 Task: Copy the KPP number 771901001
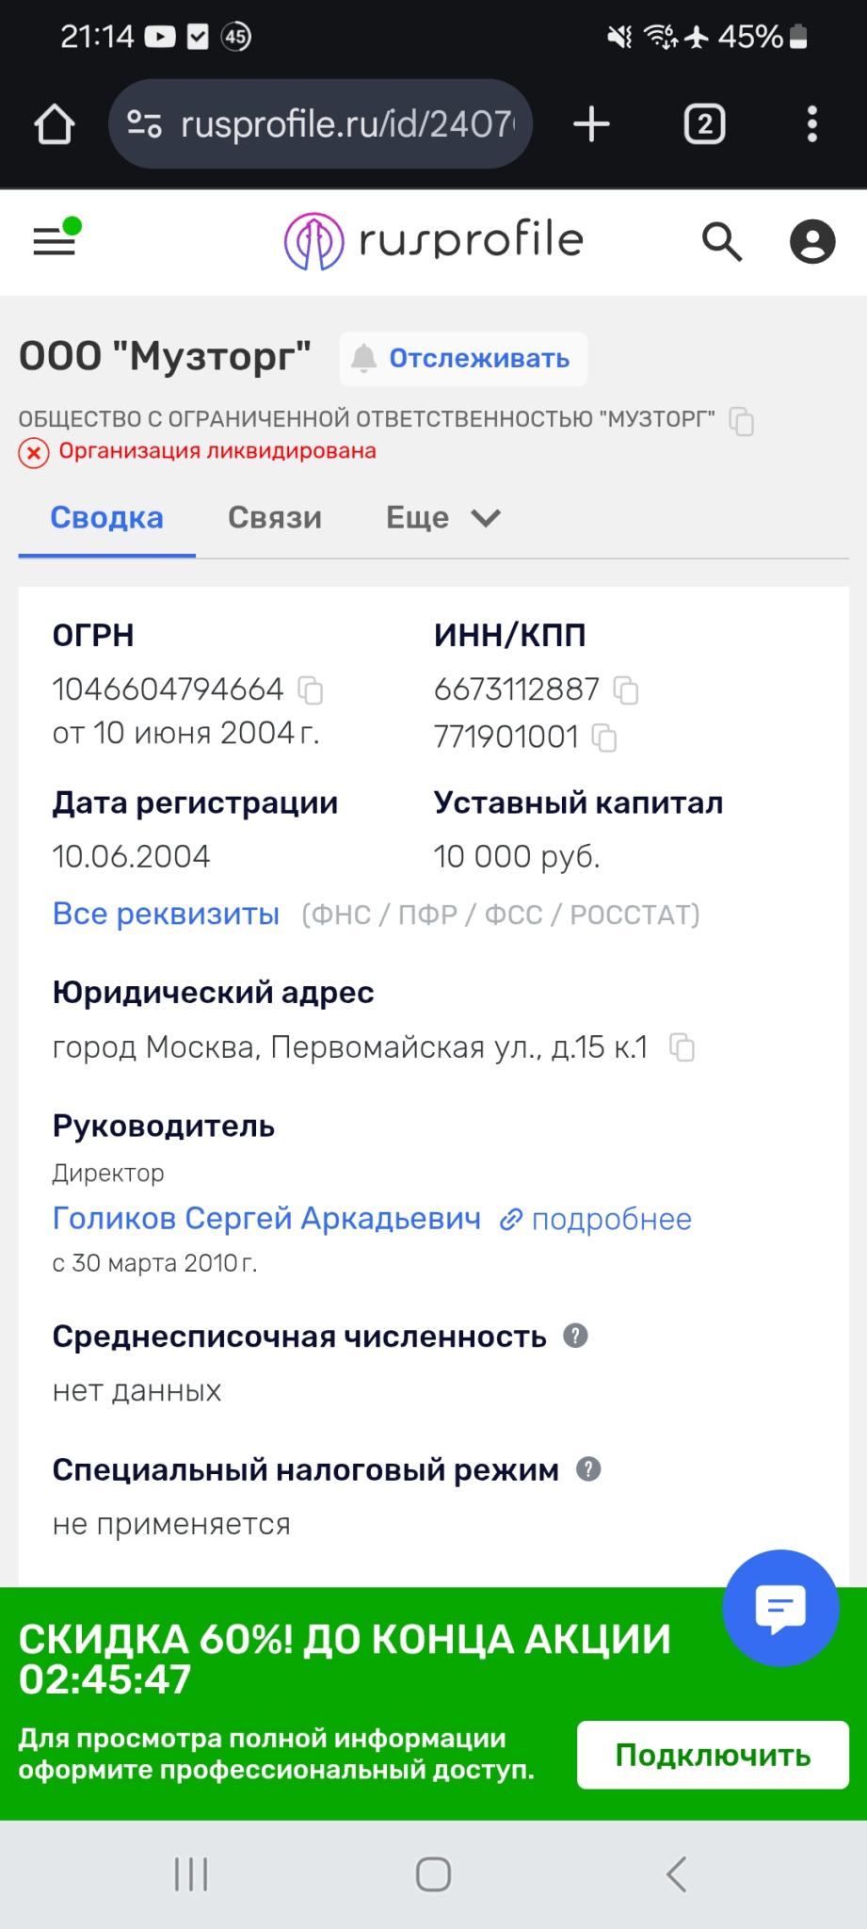coord(603,738)
